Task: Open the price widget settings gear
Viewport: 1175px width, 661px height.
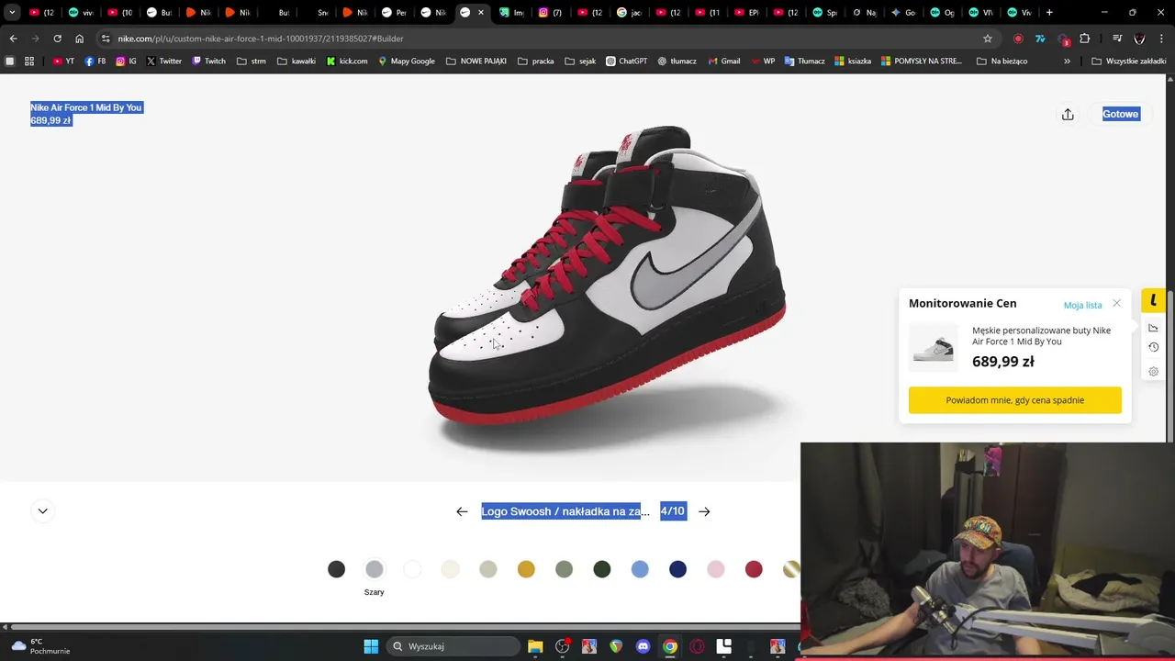Action: coord(1153,371)
